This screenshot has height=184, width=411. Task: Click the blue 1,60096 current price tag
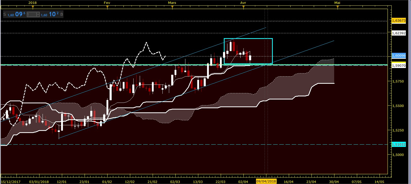tap(399, 55)
